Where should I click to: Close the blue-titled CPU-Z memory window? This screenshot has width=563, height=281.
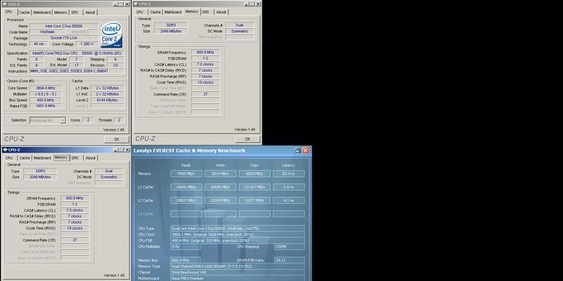pos(127,150)
